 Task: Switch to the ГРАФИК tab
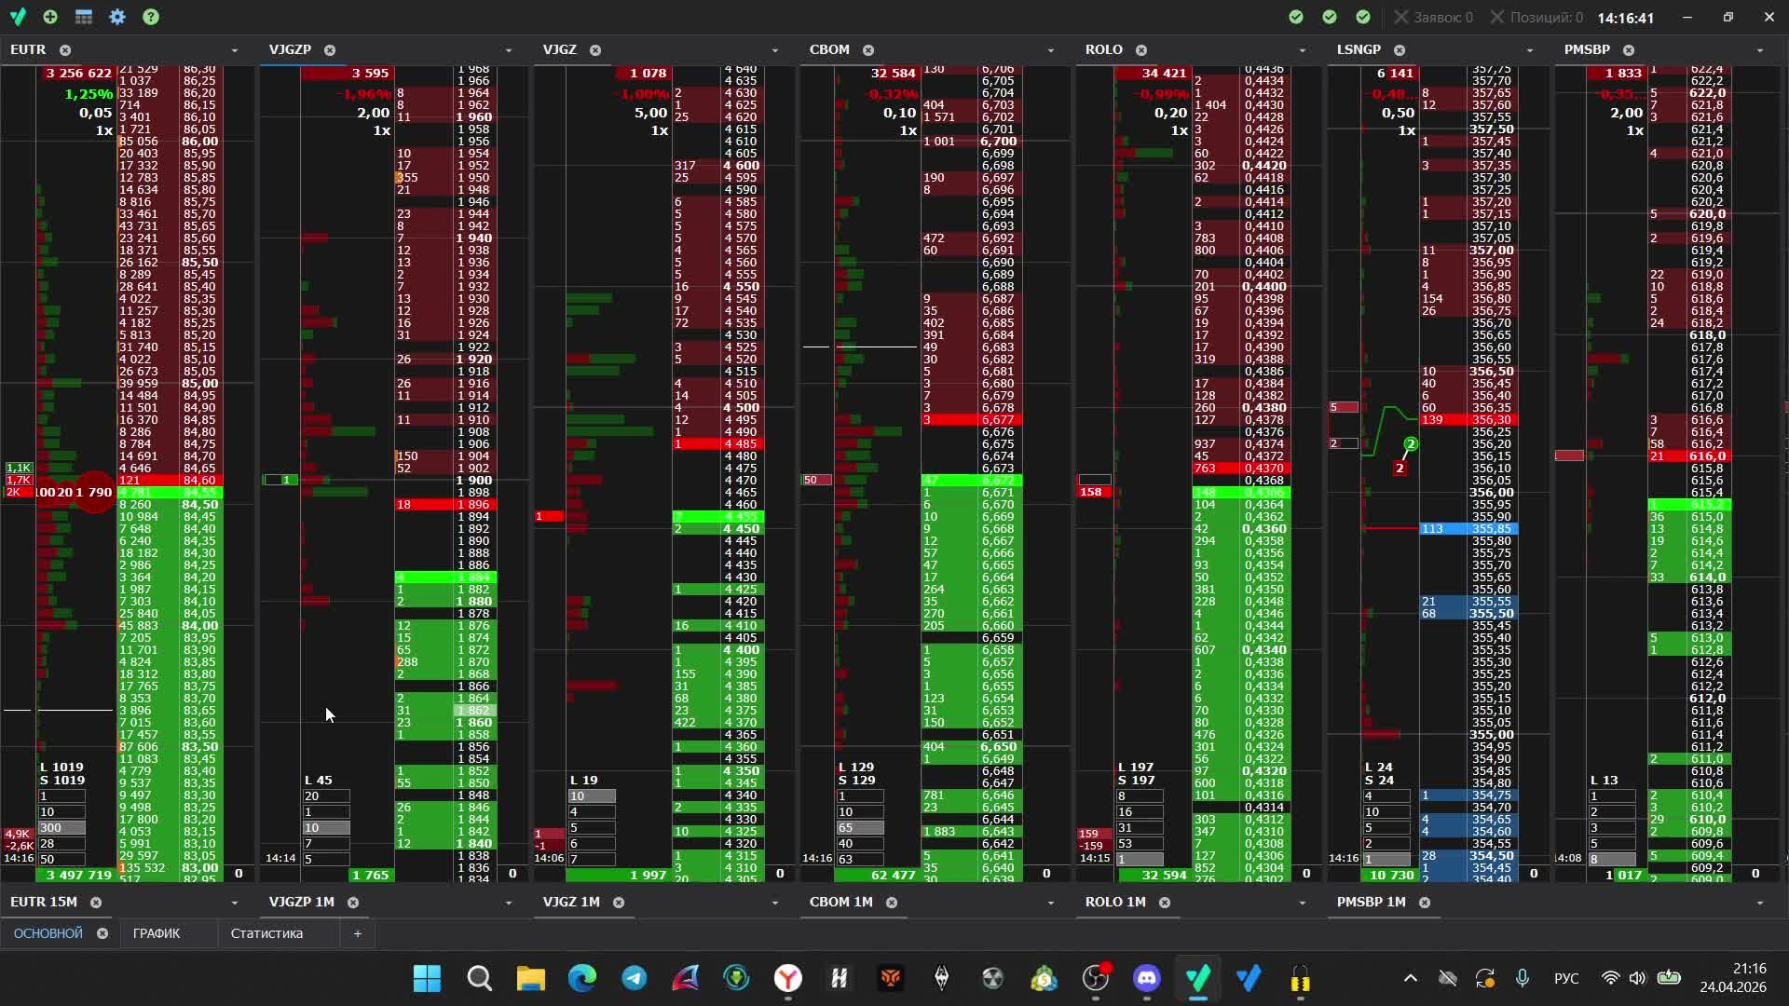click(157, 933)
